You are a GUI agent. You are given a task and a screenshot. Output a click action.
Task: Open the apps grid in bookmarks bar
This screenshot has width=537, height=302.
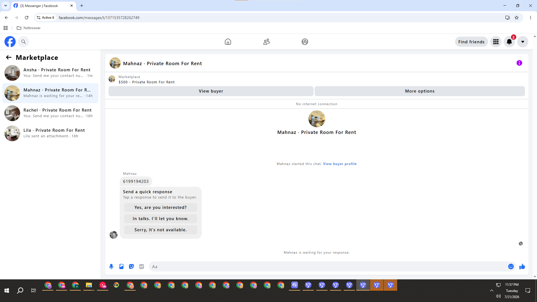pyautogui.click(x=6, y=28)
